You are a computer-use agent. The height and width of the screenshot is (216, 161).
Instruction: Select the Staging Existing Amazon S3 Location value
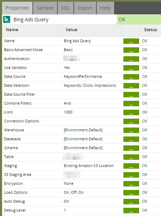coord(89,166)
